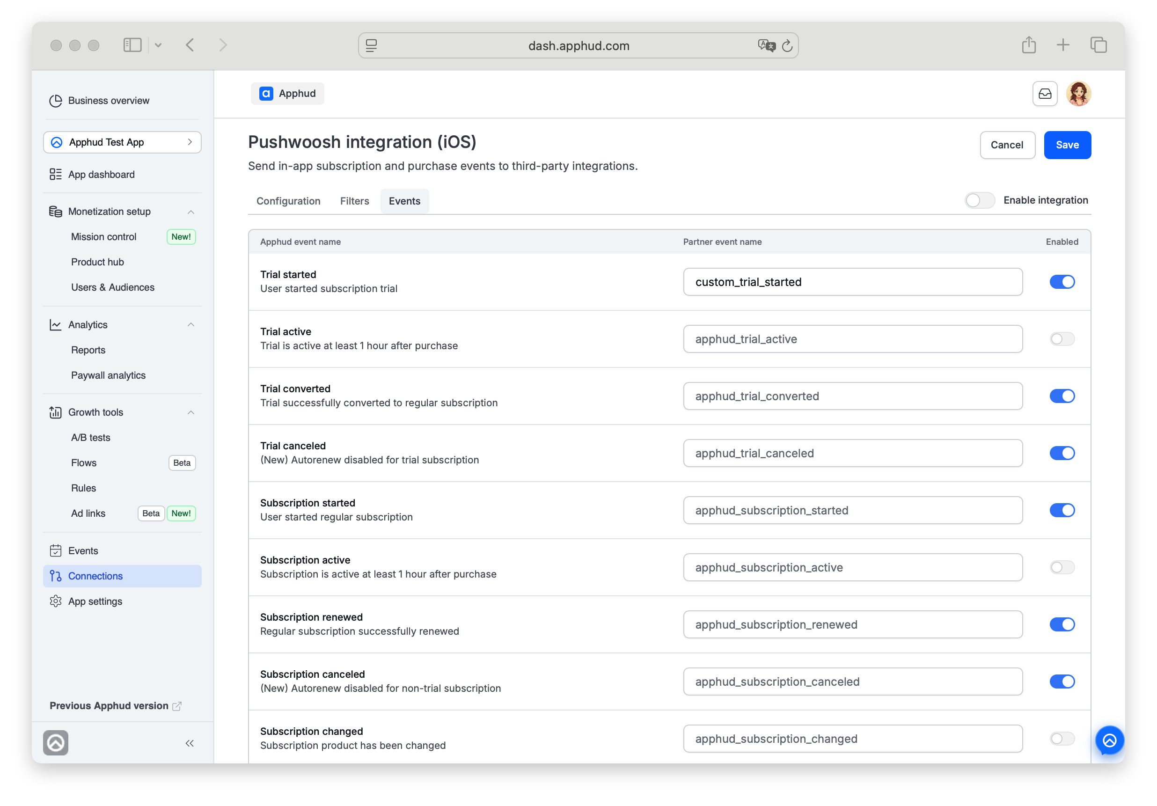This screenshot has height=806, width=1157.
Task: Click the translate page icon
Action: pos(767,45)
